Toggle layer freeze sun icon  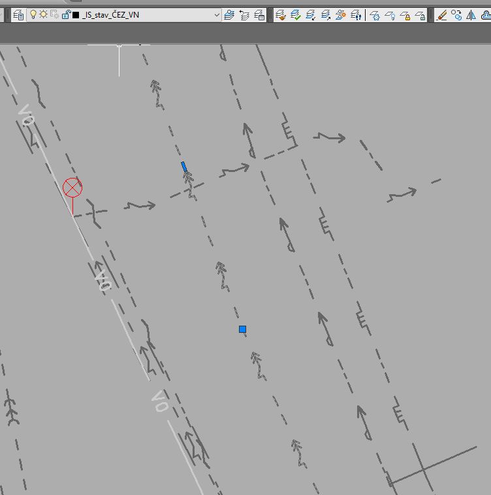[44, 14]
